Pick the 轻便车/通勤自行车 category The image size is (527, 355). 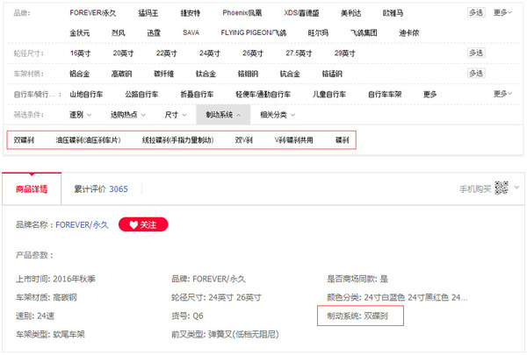[263, 95]
